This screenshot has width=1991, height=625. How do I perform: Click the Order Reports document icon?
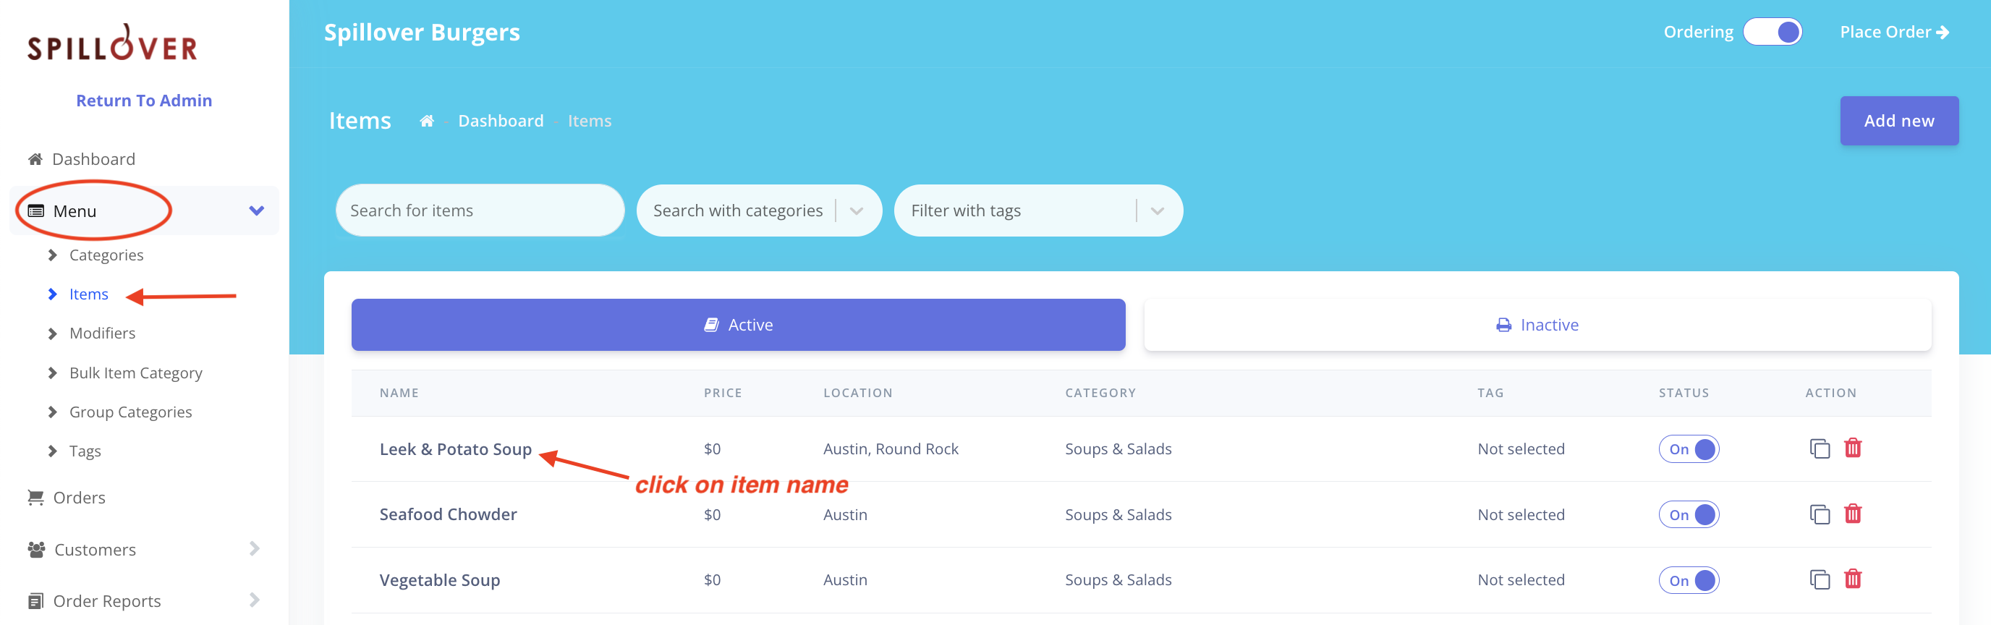35,601
